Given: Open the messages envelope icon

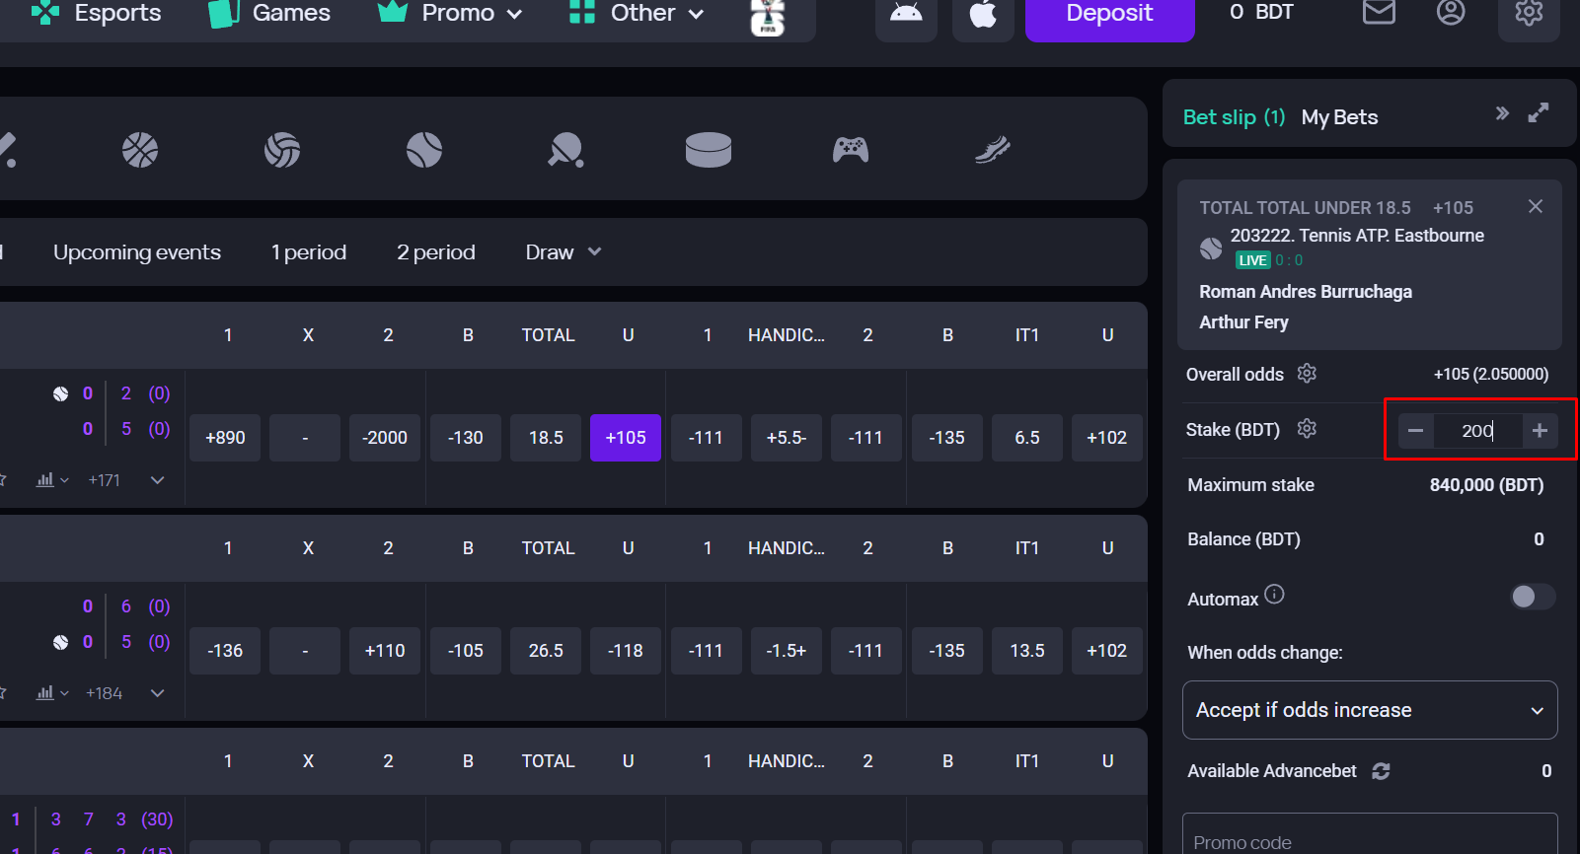Looking at the screenshot, I should point(1379,13).
